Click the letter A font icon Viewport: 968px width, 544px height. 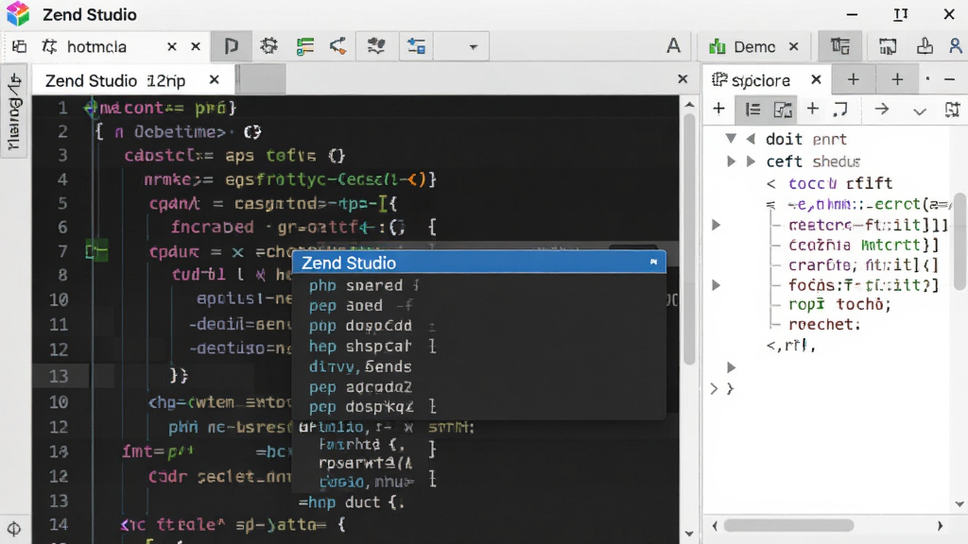tap(673, 46)
